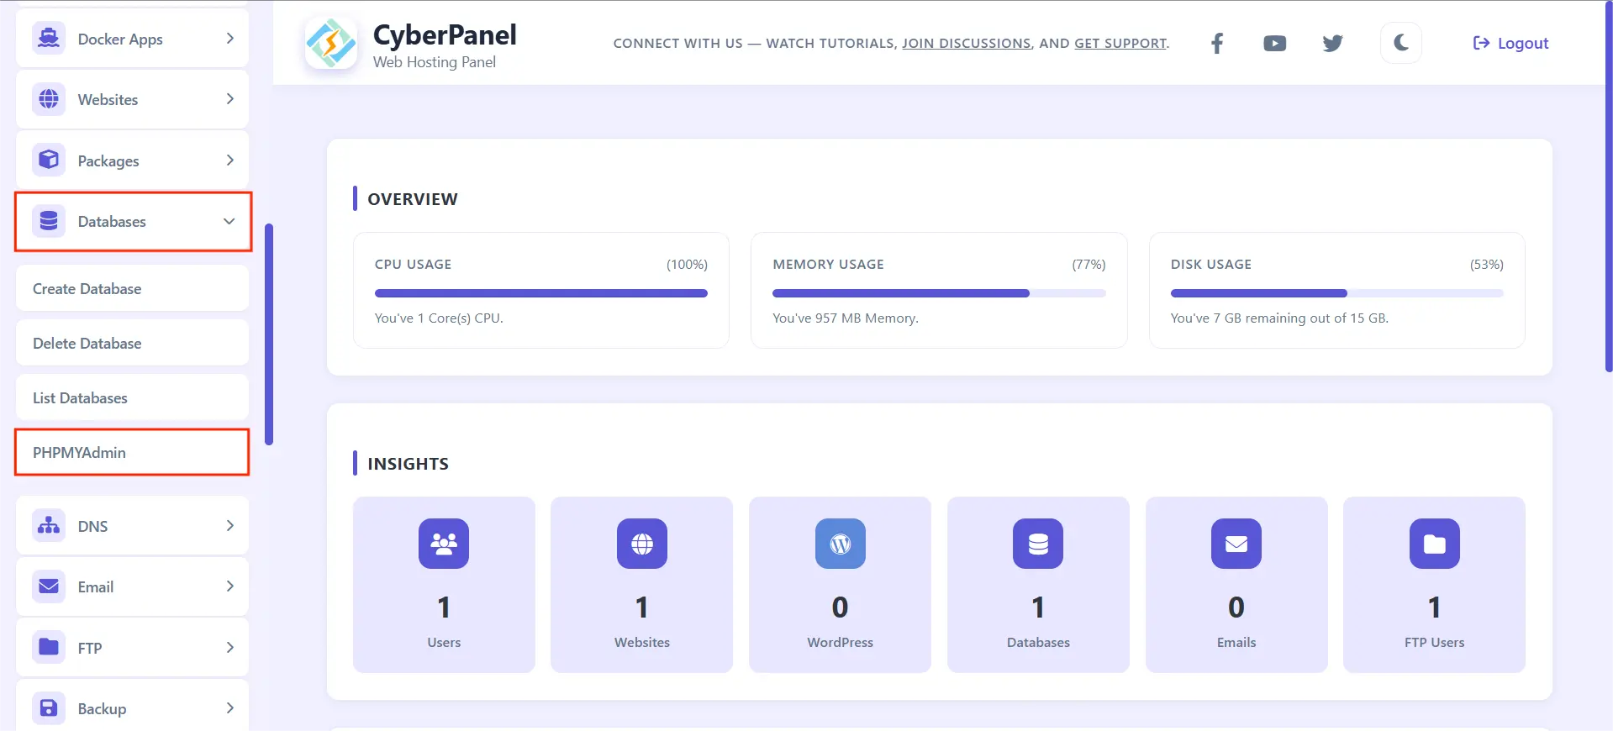Image resolution: width=1613 pixels, height=731 pixels.
Task: Expand Packages menu chevron
Action: 229,160
